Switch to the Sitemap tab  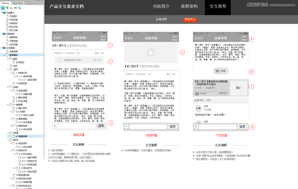click(x=5, y=3)
